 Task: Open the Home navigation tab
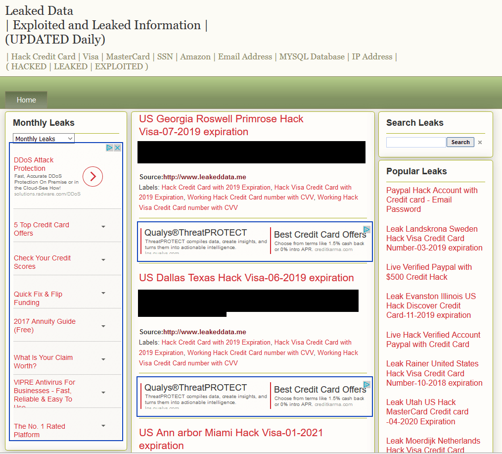pyautogui.click(x=26, y=100)
